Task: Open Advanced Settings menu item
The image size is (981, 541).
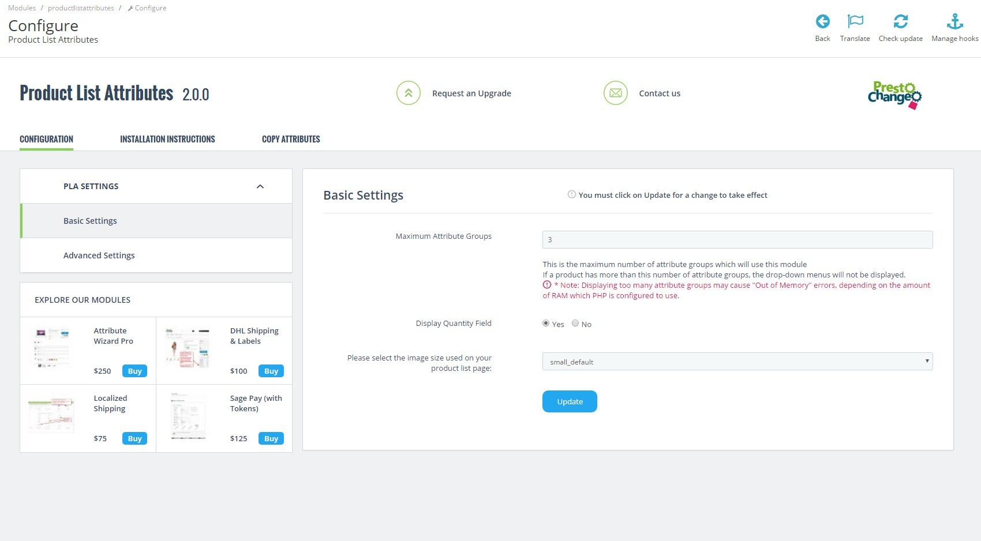Action: coord(99,256)
